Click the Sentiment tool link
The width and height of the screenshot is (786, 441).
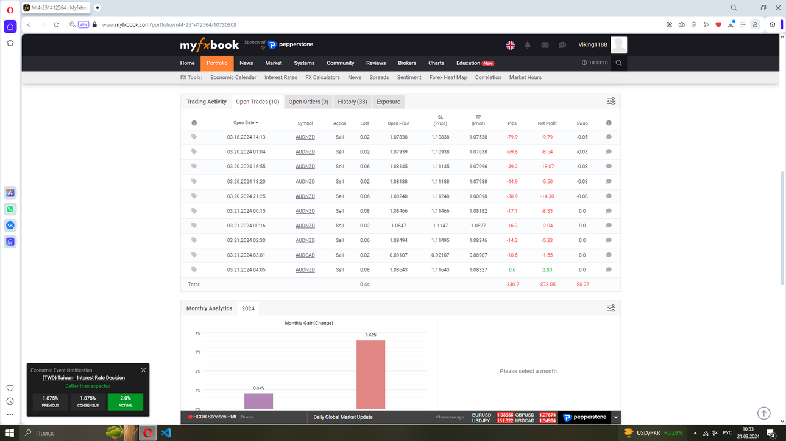point(409,78)
